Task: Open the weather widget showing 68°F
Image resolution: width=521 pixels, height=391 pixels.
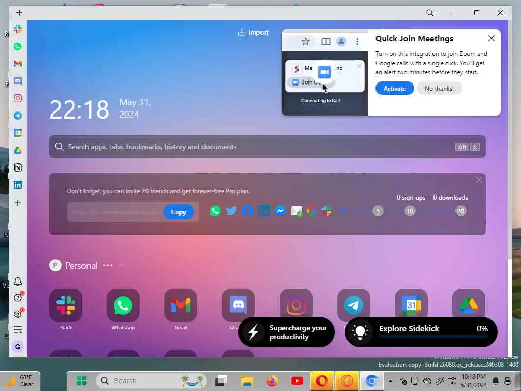Action: (20, 381)
